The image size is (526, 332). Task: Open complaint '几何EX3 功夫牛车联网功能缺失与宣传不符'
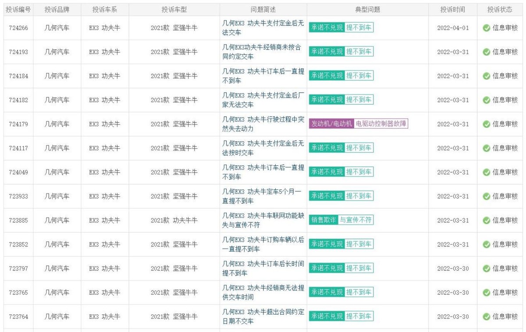[x=263, y=220]
